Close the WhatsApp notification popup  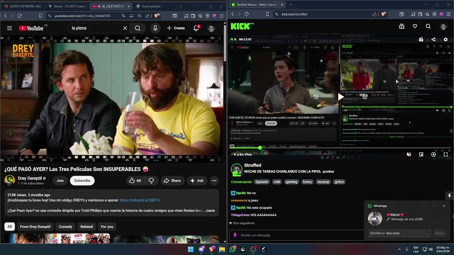point(444,206)
